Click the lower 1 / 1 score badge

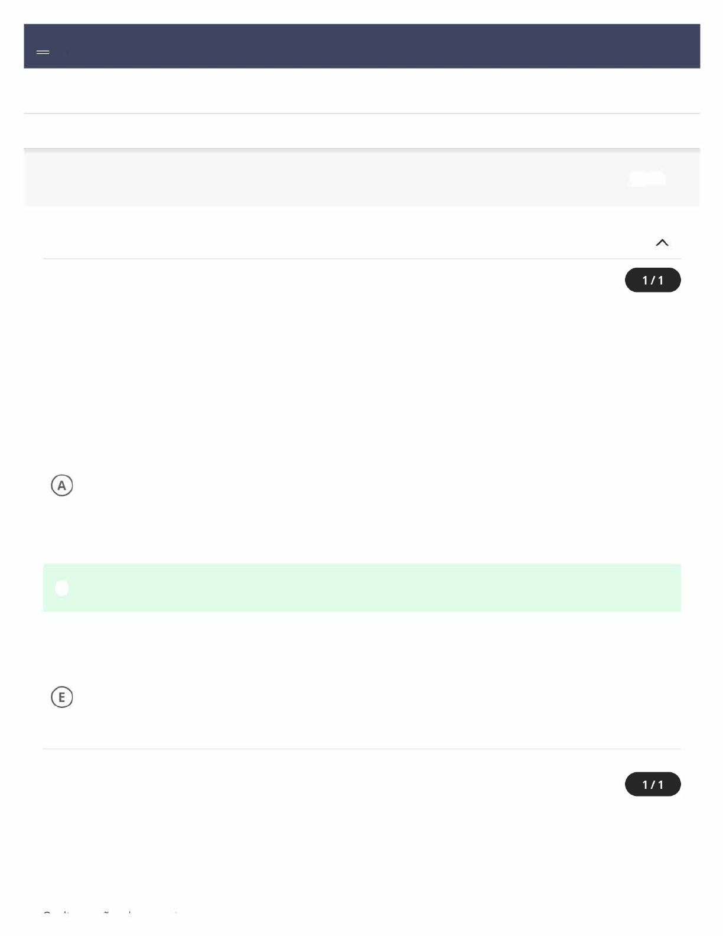click(652, 784)
